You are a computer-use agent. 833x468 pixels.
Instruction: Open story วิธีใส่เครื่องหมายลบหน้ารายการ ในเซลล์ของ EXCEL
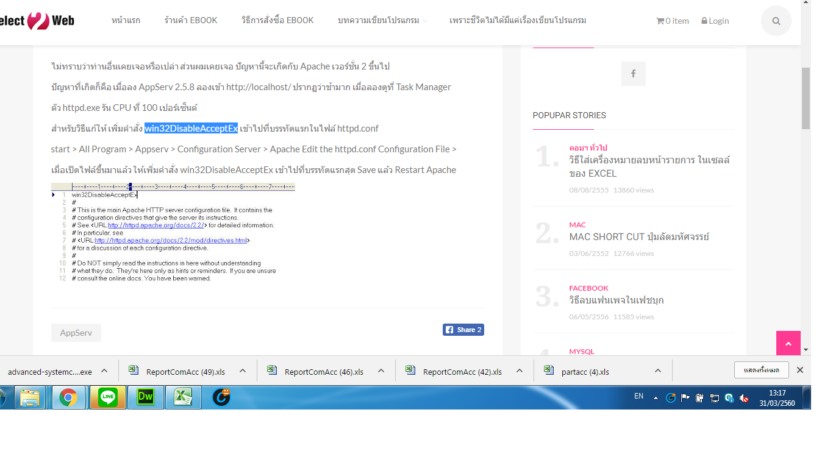pos(649,166)
